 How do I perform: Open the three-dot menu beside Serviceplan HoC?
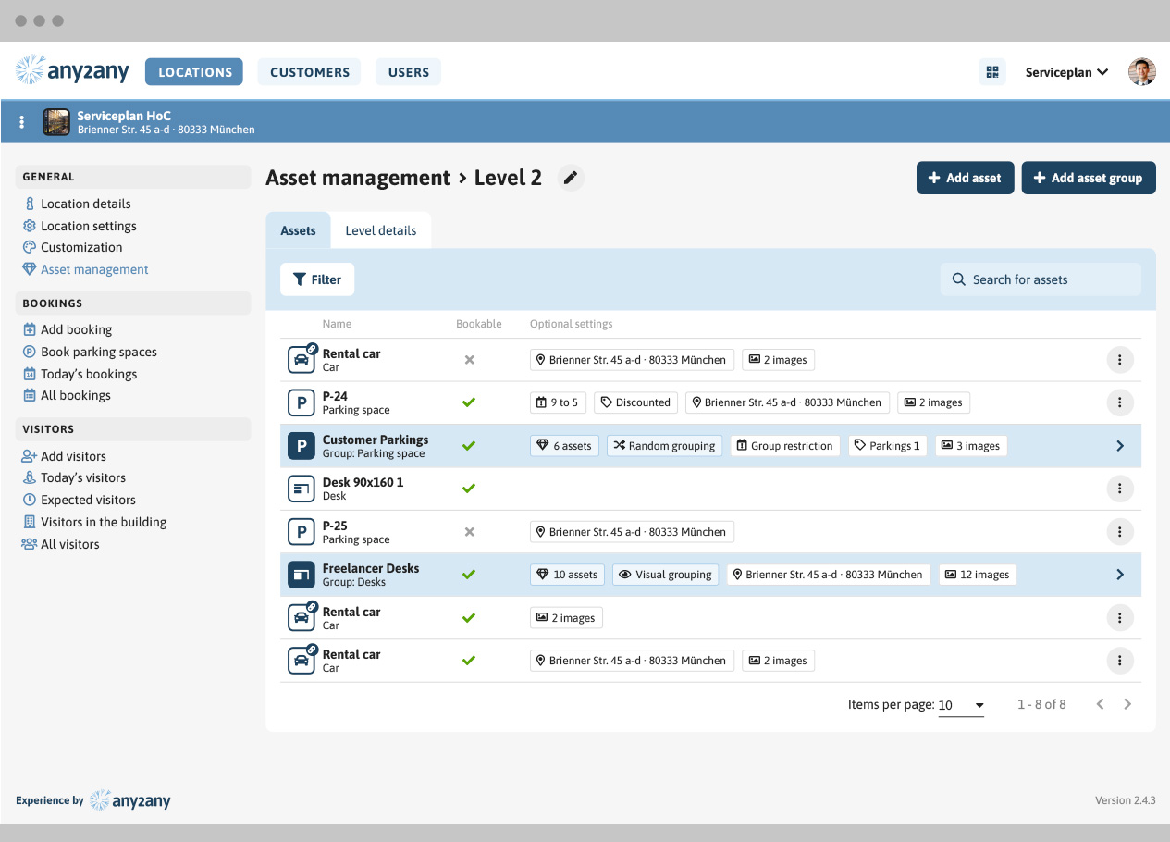point(22,122)
